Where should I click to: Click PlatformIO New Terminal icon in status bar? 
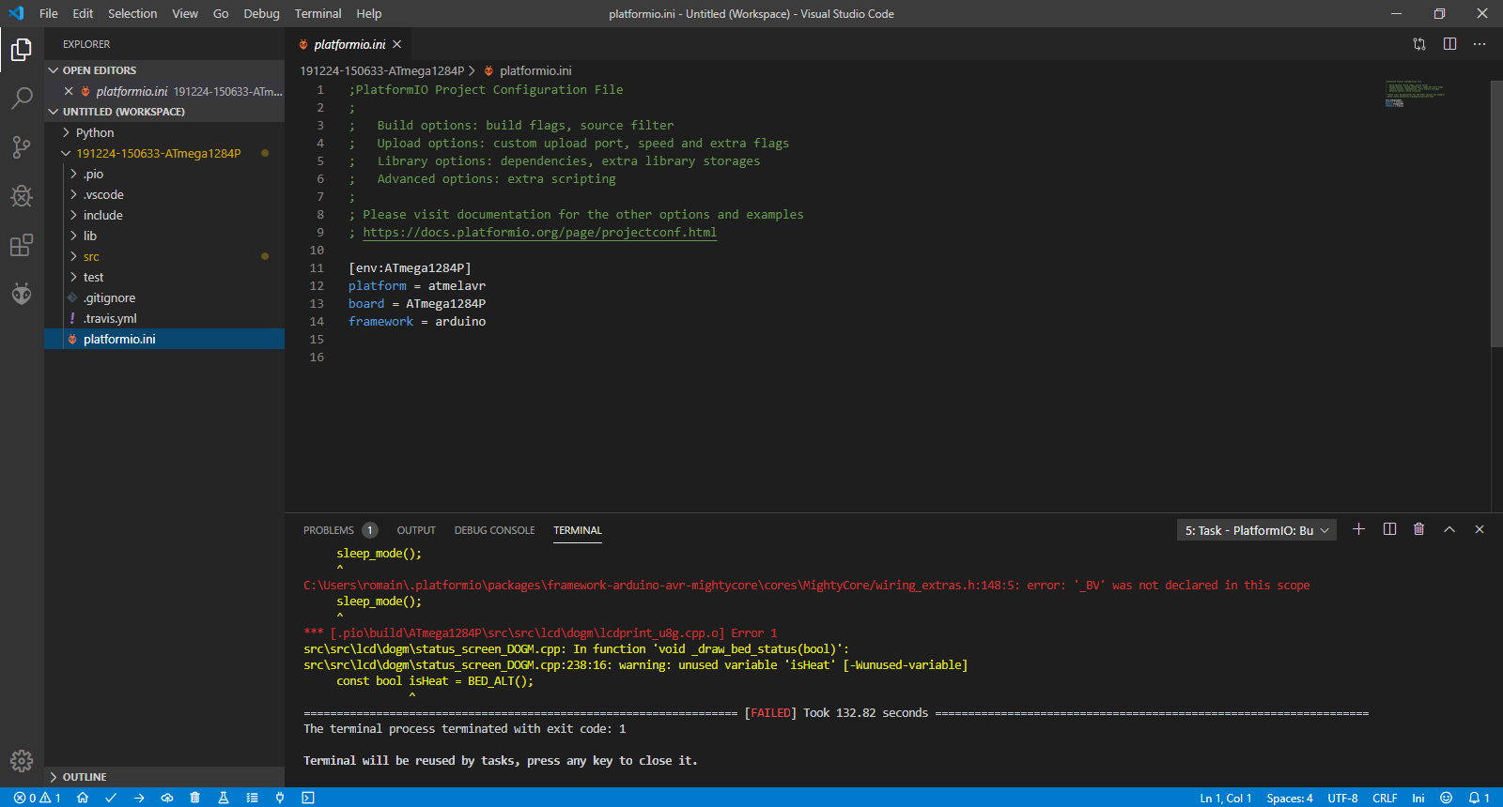click(x=308, y=798)
